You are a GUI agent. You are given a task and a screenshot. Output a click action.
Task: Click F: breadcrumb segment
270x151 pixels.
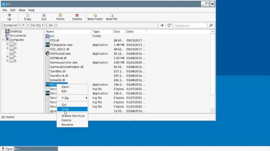[24, 25]
